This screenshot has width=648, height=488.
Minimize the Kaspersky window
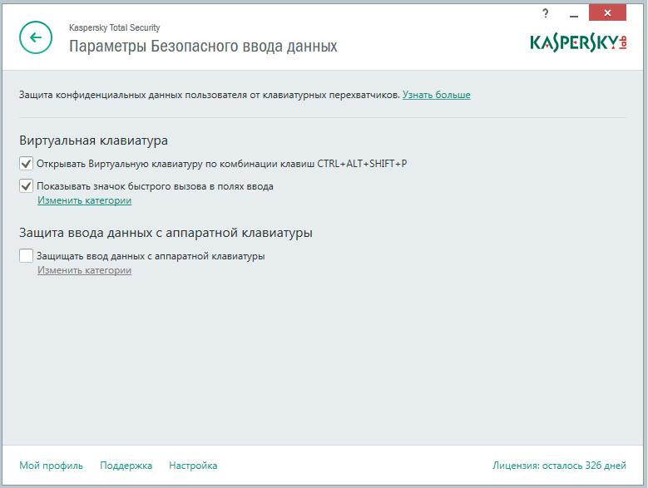pos(574,16)
